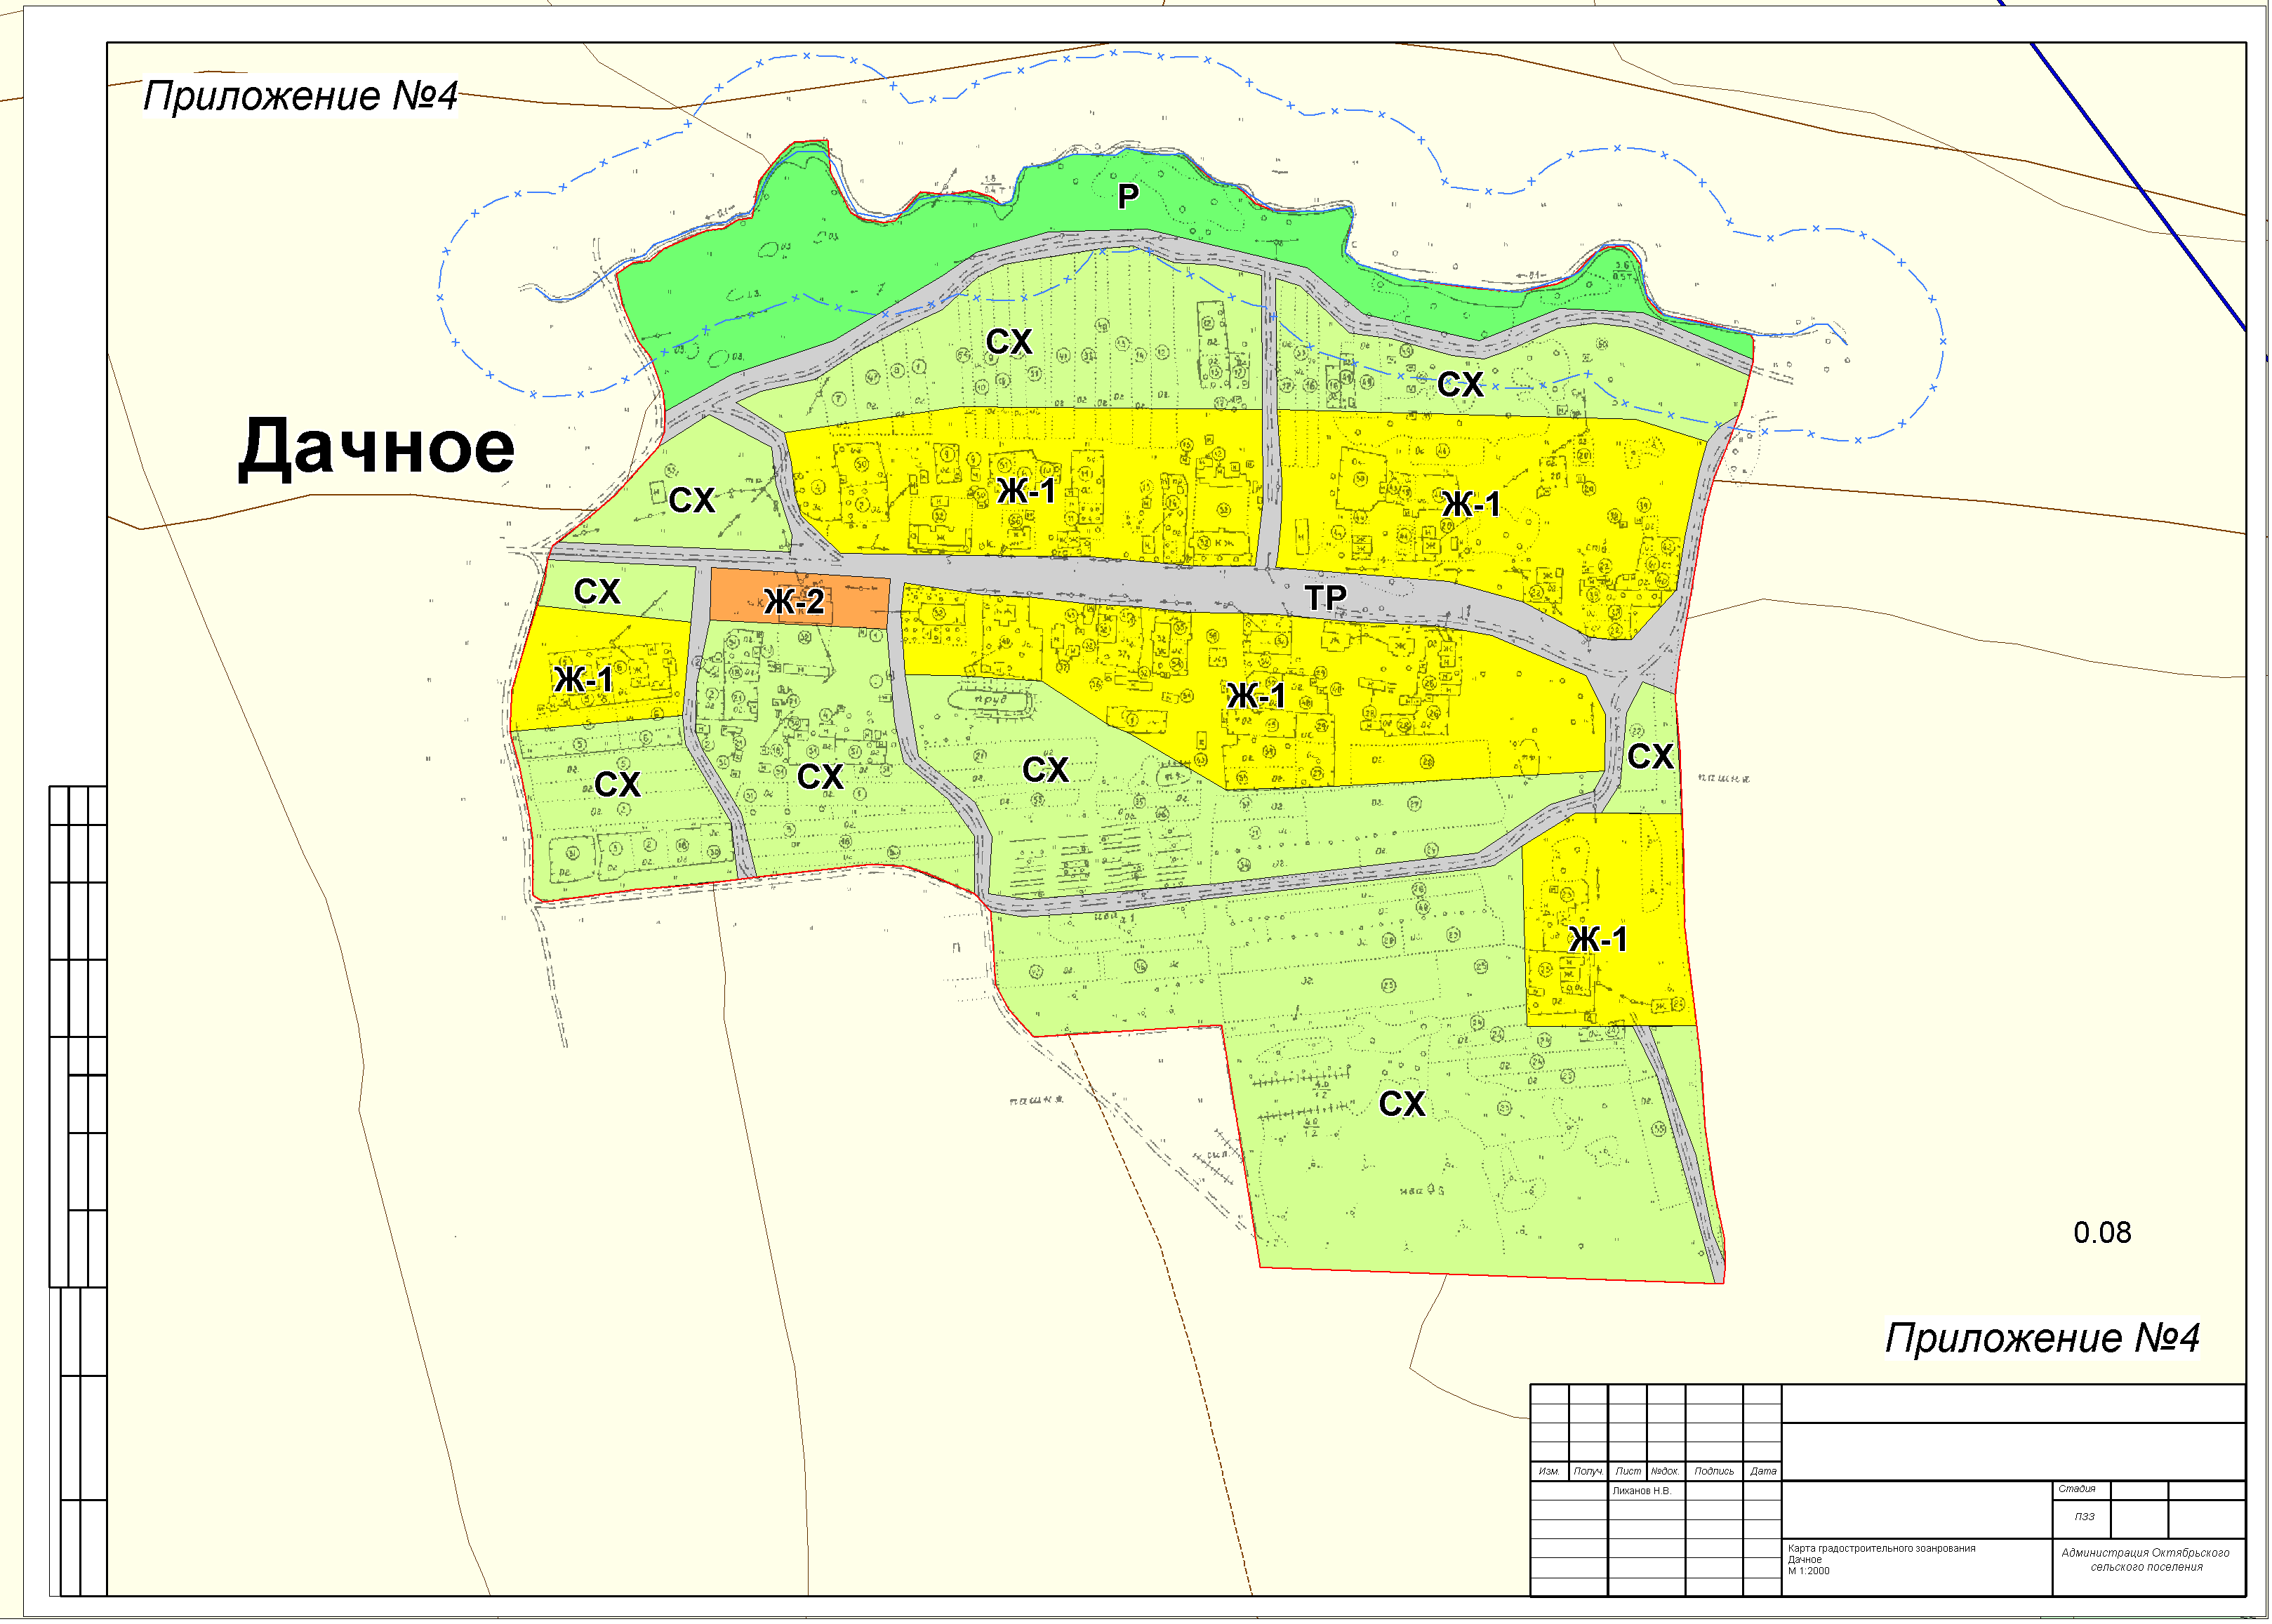Click the Ж-1 label below the Ж-2 zone's neighboring СХ
Image resolution: width=2272 pixels, height=1624 pixels.
pyautogui.click(x=584, y=680)
